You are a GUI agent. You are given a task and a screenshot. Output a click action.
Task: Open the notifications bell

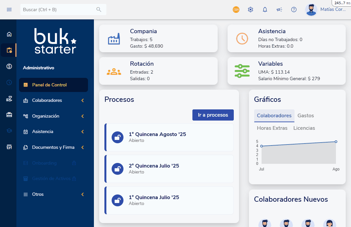coord(265,10)
